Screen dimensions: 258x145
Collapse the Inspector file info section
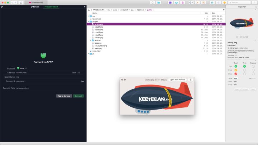pos(255,40)
